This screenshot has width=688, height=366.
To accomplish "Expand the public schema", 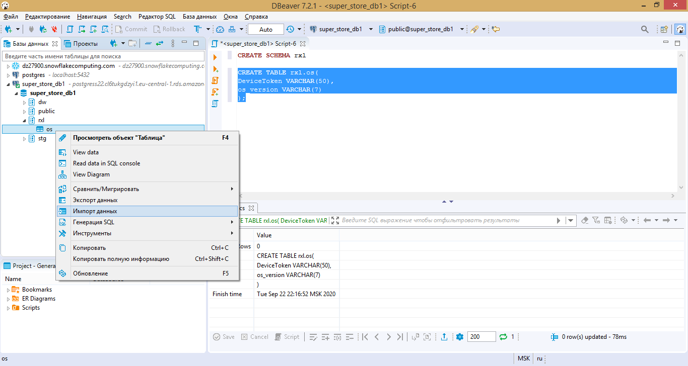I will tap(24, 111).
